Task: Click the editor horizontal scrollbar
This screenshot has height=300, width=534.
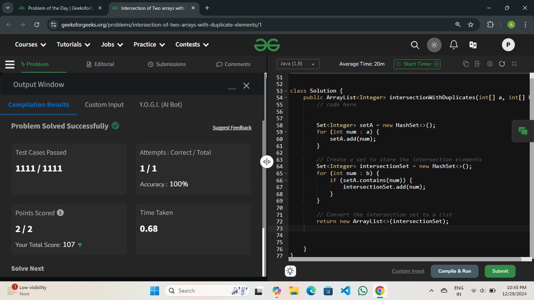Action: [x=404, y=259]
